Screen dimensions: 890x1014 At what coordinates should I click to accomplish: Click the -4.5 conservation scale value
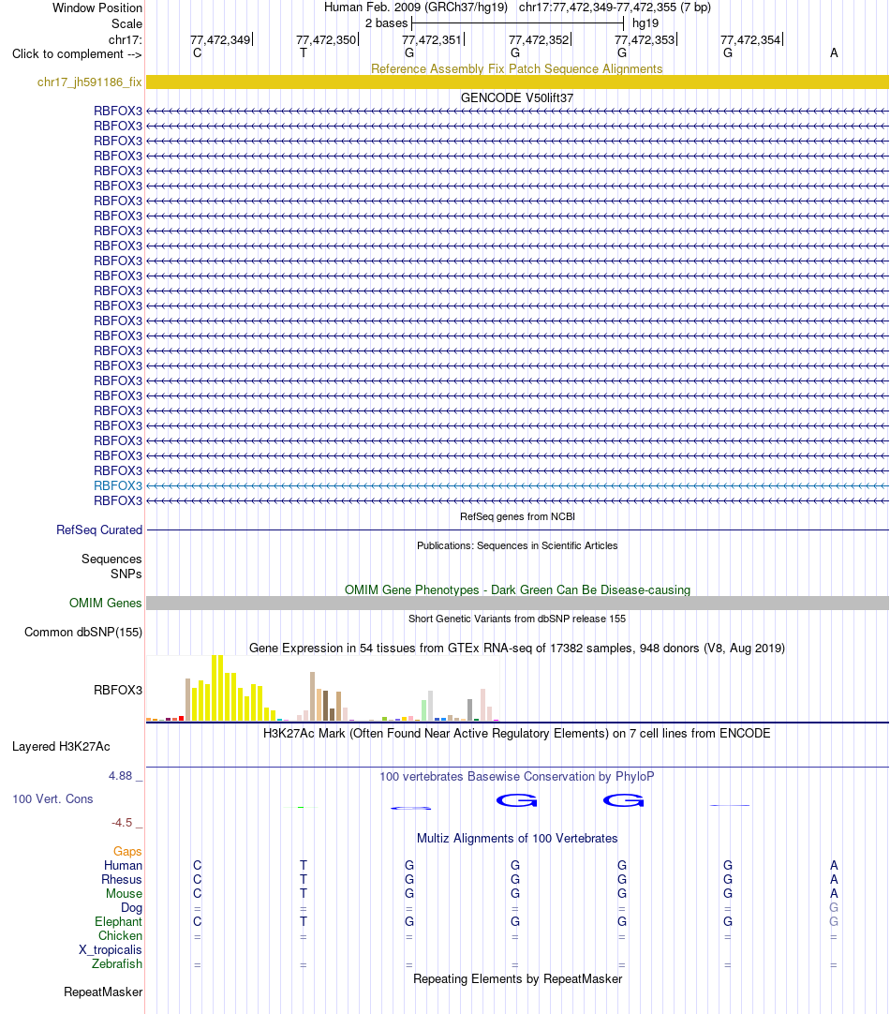[122, 823]
